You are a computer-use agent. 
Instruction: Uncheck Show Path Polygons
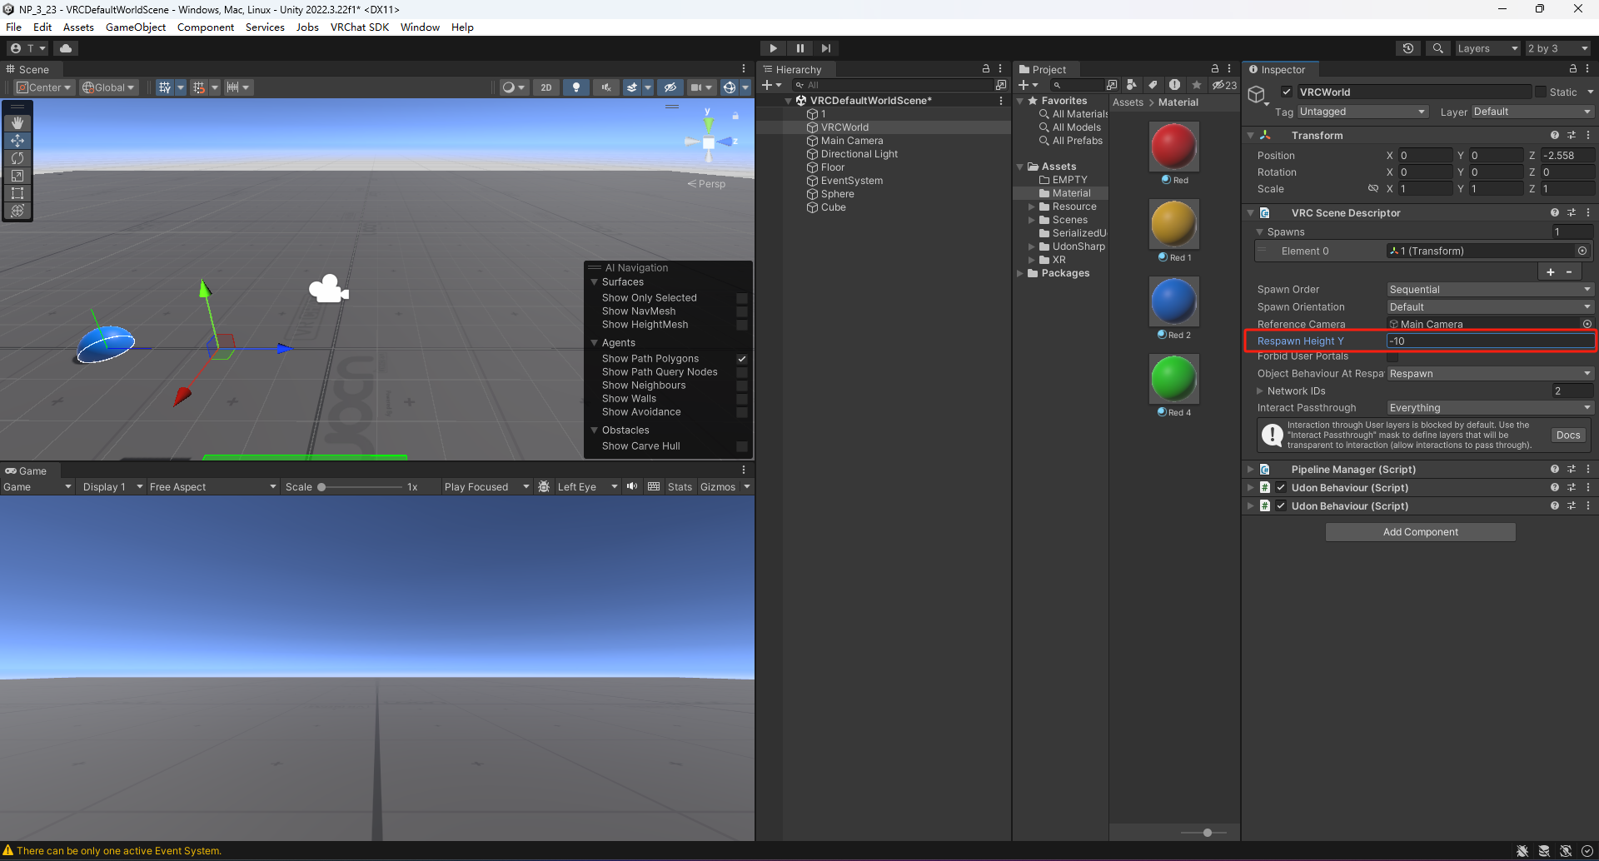pyautogui.click(x=742, y=359)
